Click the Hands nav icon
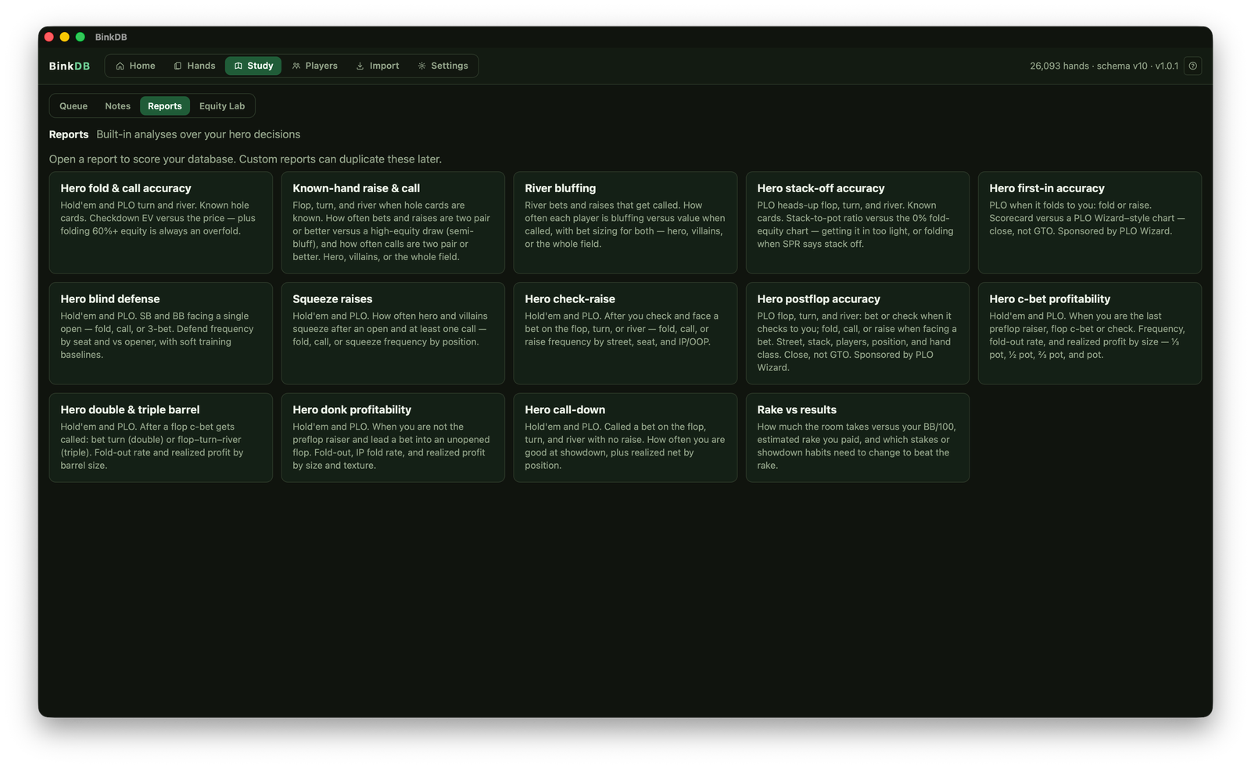The width and height of the screenshot is (1251, 768). click(177, 66)
